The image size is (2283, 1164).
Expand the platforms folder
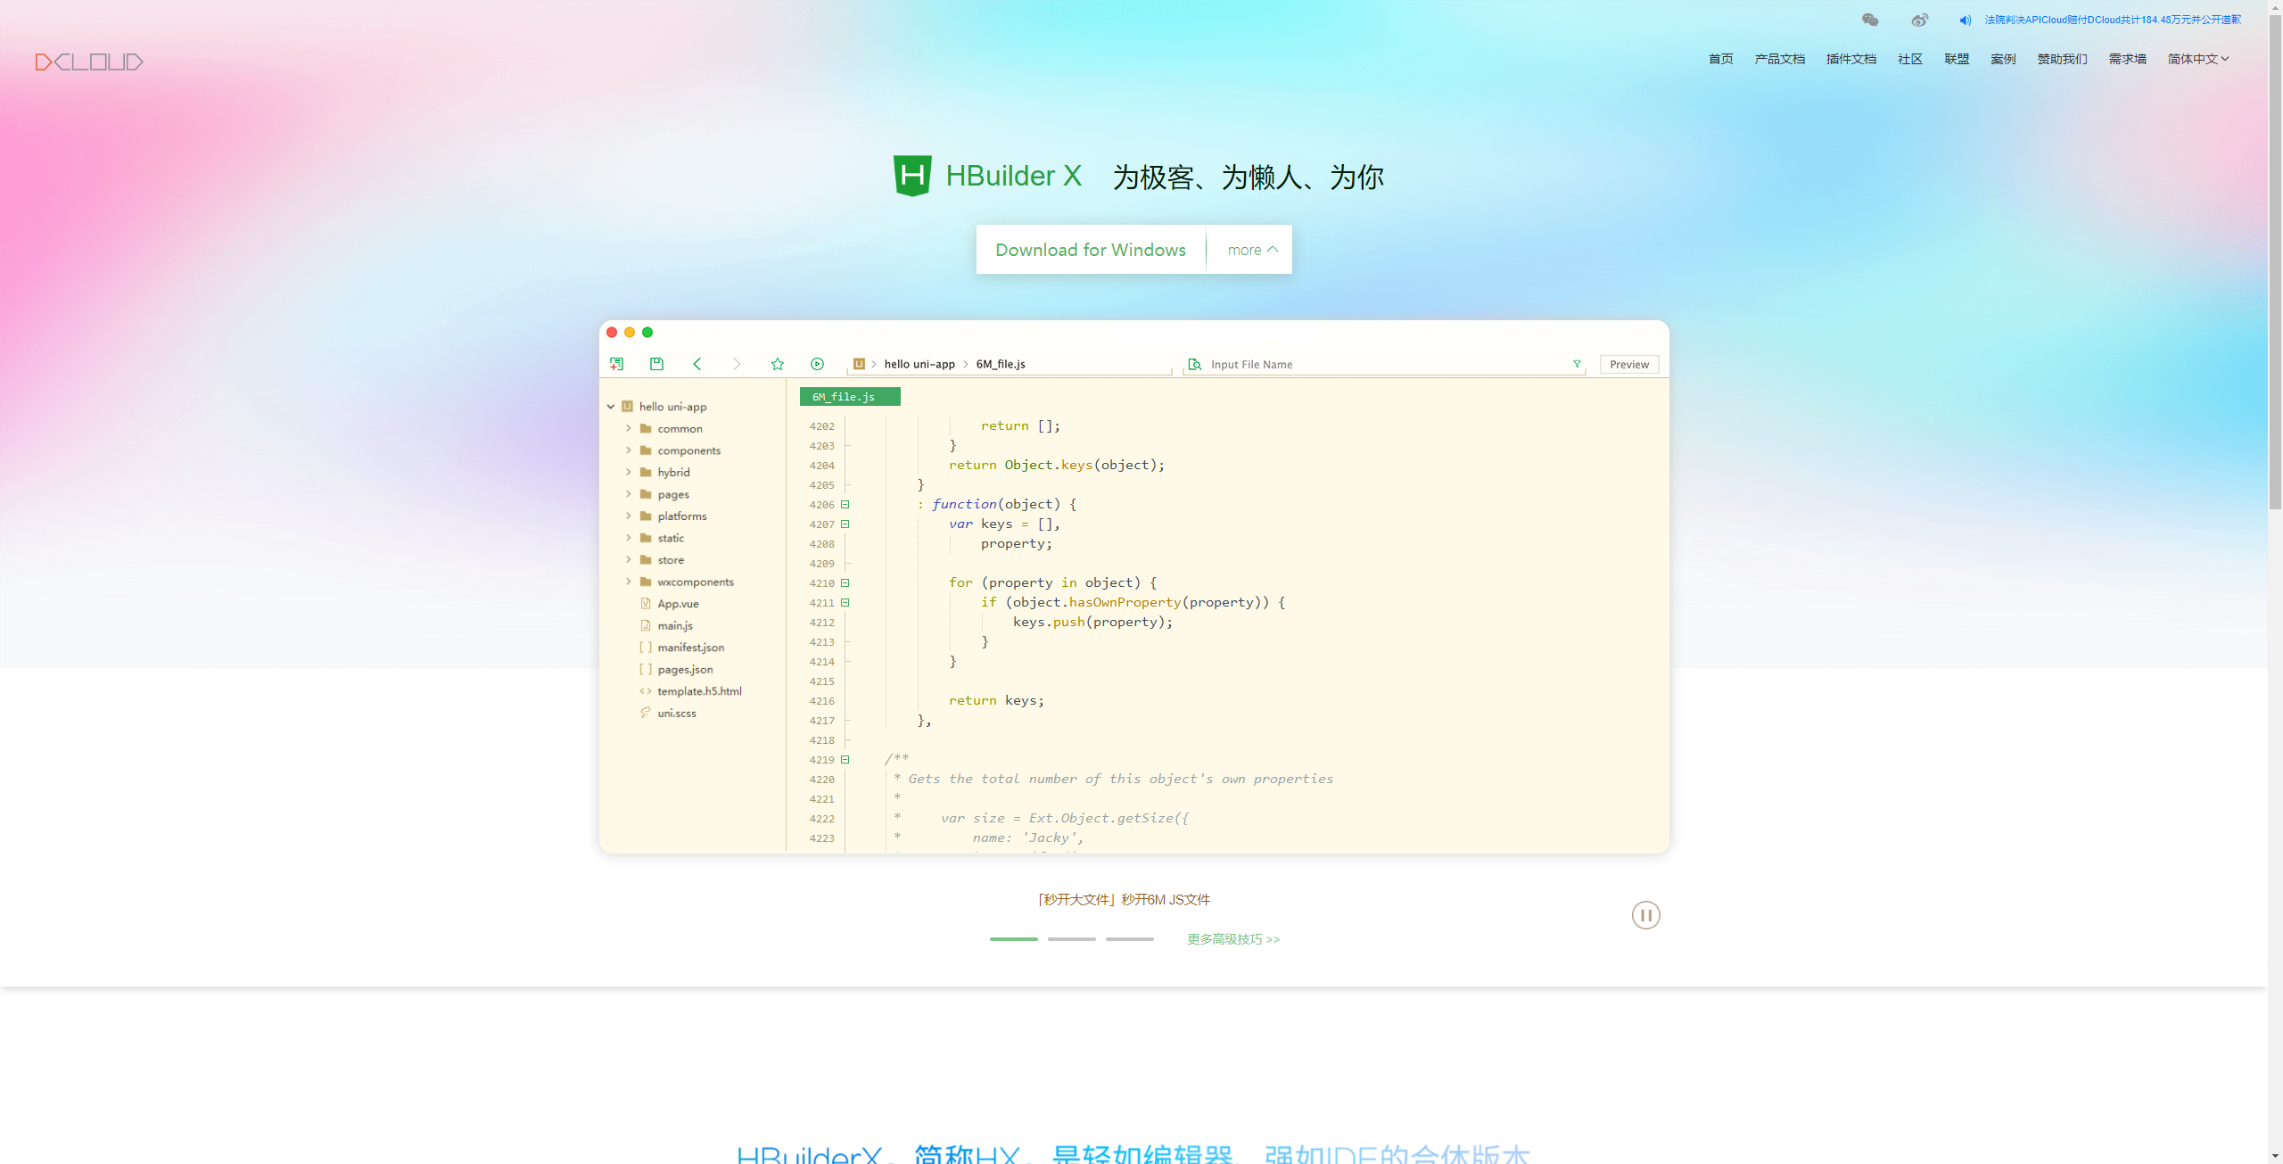[x=630, y=516]
